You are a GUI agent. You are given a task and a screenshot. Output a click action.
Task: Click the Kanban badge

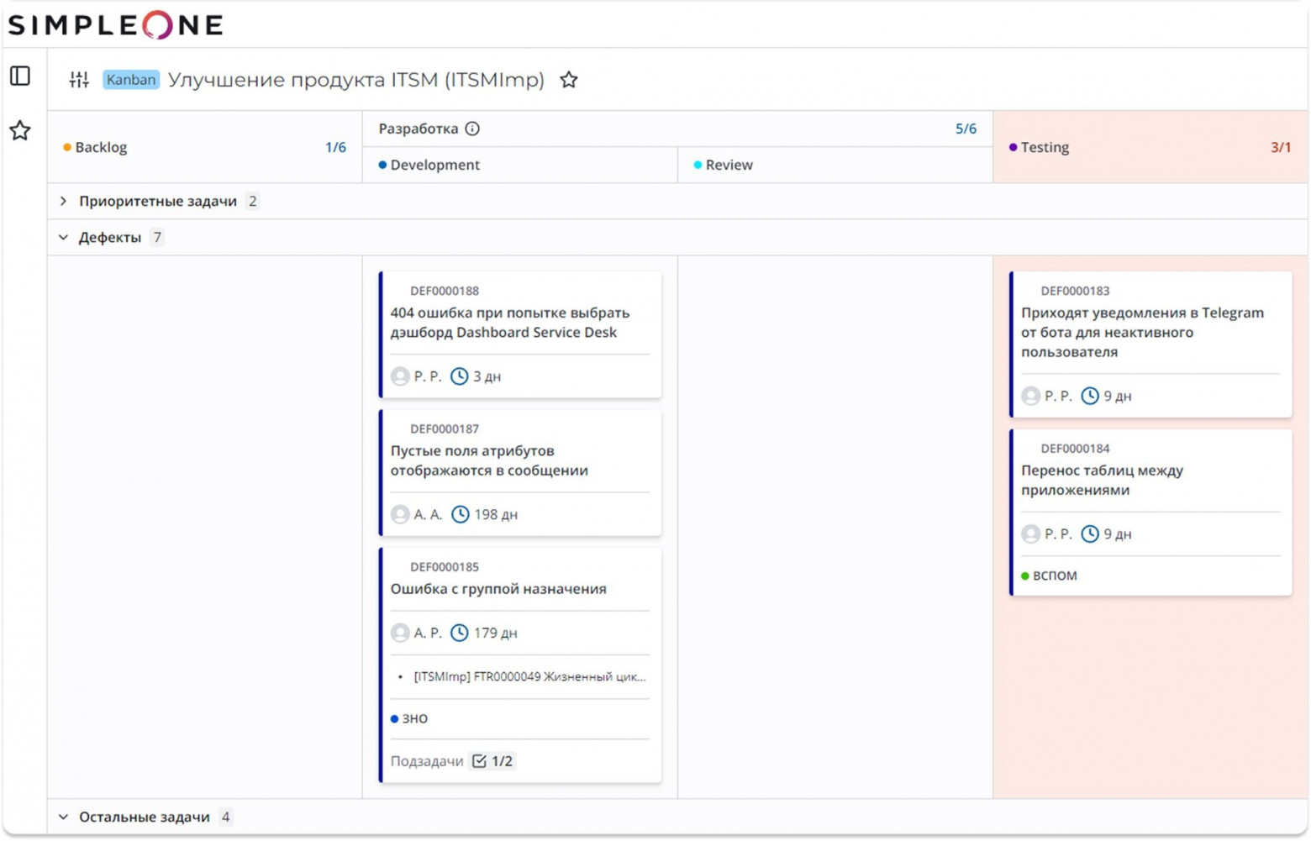[131, 80]
